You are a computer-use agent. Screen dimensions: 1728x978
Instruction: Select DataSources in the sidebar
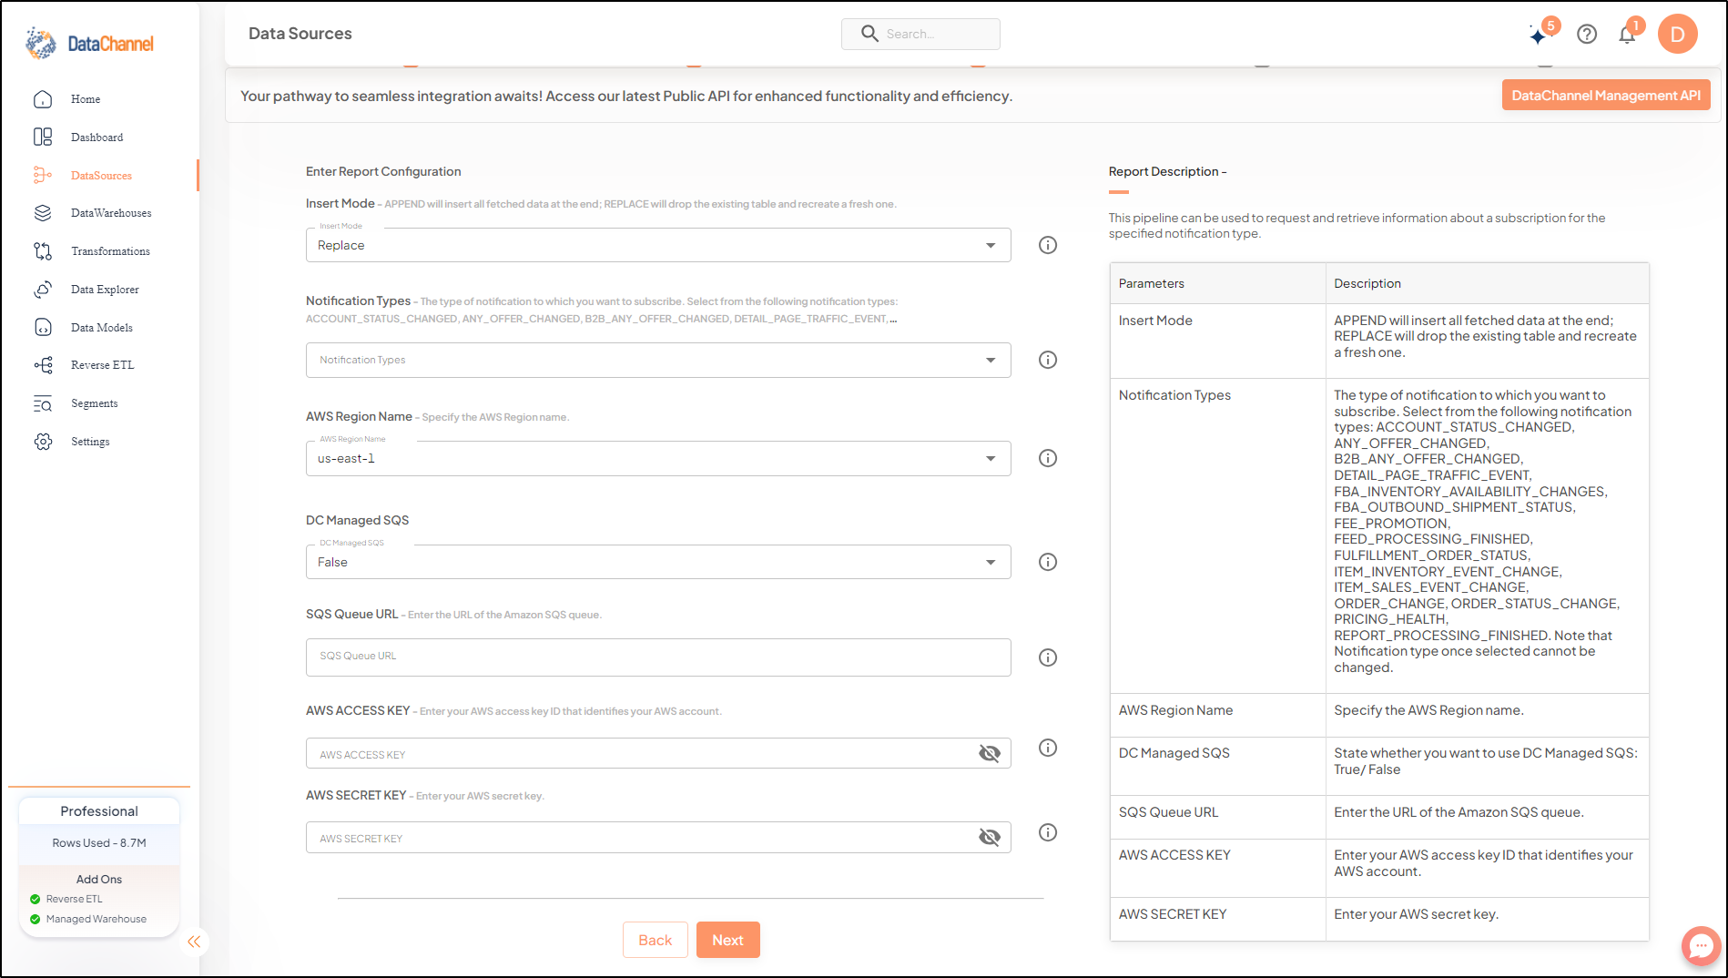pos(101,176)
